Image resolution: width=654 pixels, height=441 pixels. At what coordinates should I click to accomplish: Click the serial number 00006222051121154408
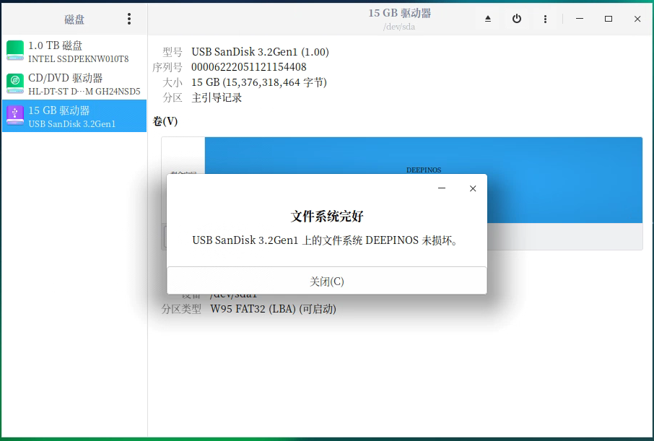coord(248,67)
